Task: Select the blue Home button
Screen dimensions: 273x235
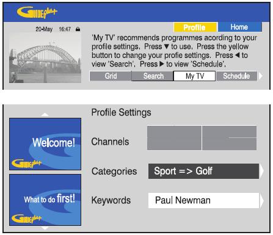Action: pyautogui.click(x=239, y=27)
